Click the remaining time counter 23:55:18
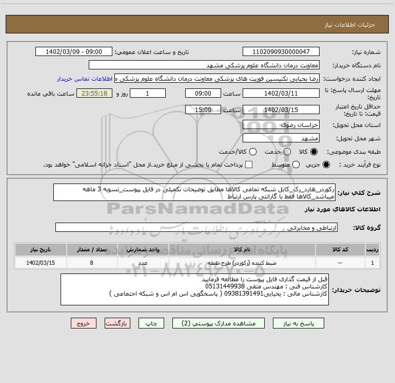This screenshot has width=395, height=383. point(94,93)
